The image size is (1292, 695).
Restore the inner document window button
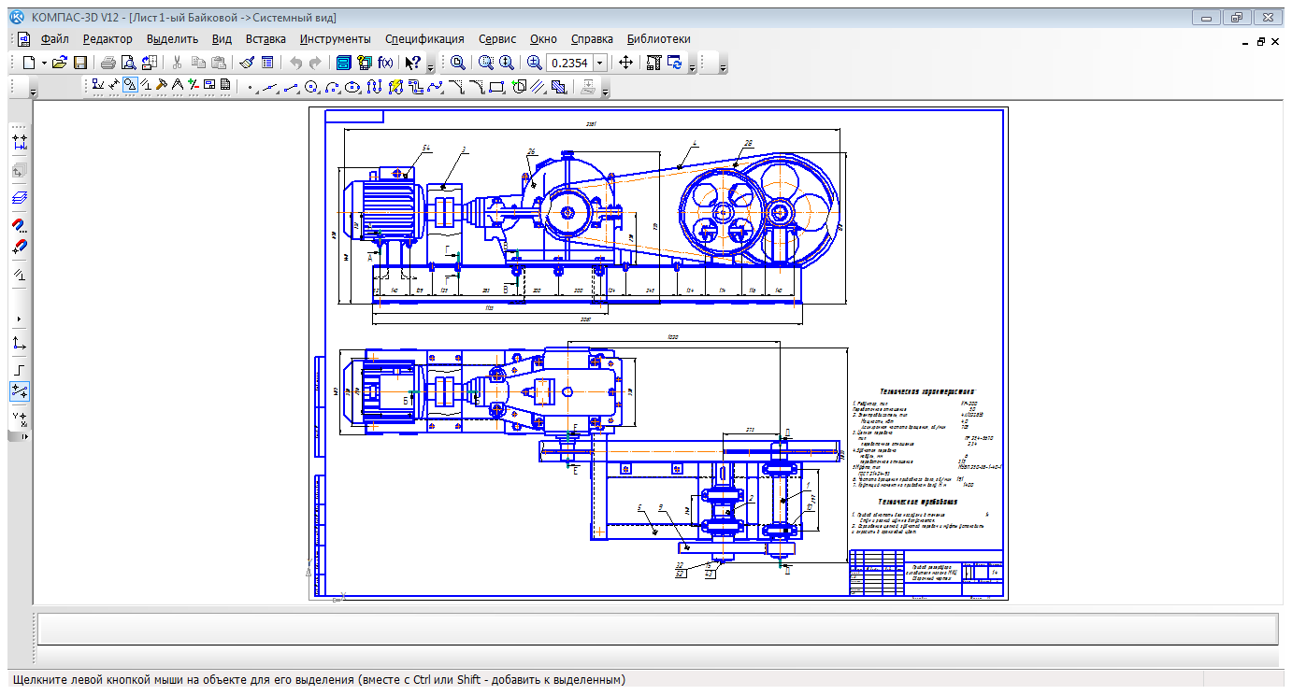tap(1260, 41)
